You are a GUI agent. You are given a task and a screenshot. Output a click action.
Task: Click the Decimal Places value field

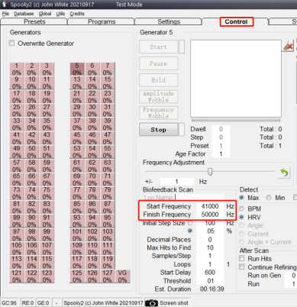pos(210,239)
